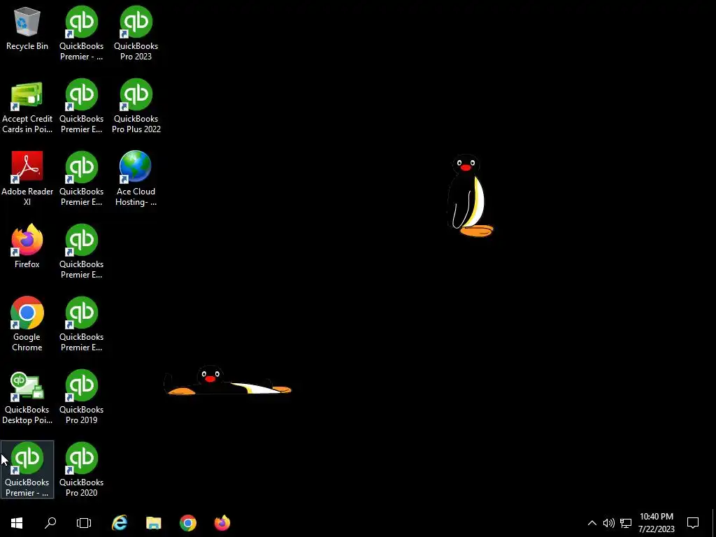Expand the hidden system tray icons
716x537 pixels.
click(592, 523)
